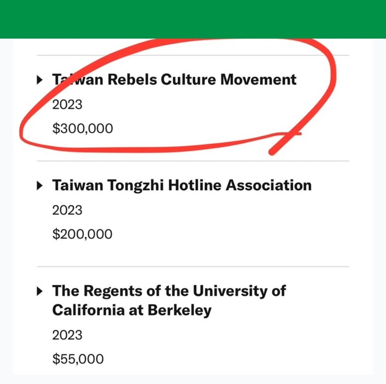The width and height of the screenshot is (386, 384).
Task: Open the Taiwan Rebels Culture Movement title
Action: [x=174, y=80]
